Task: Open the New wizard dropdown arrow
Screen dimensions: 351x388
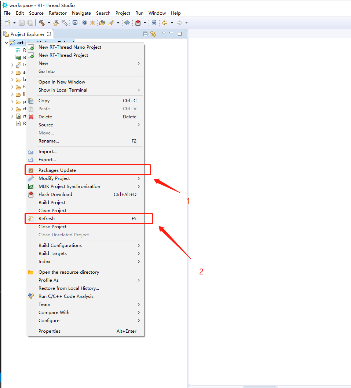Action: (14, 23)
